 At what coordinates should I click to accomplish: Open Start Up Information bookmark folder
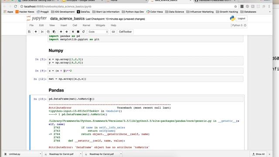point(106,12)
